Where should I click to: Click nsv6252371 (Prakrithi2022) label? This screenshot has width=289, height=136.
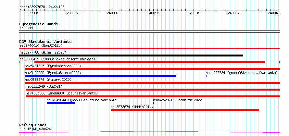[x=178, y=100]
